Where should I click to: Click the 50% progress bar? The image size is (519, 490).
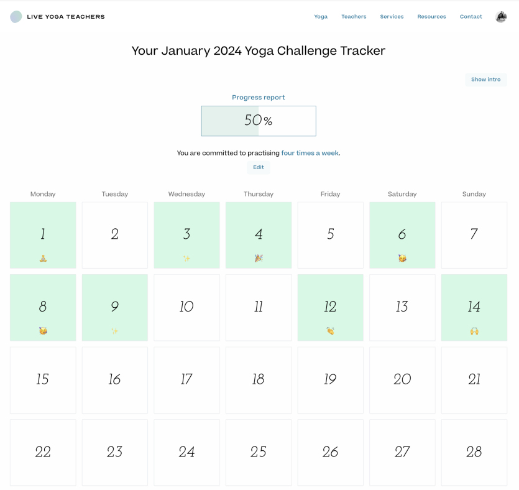click(259, 121)
